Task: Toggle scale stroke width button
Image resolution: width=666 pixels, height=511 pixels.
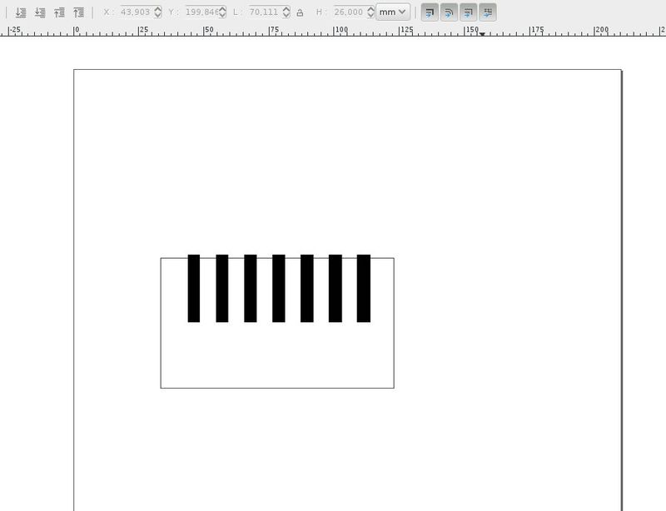Action: click(x=430, y=12)
